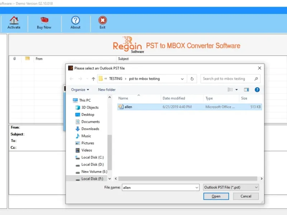Click the Cancel button
The width and height of the screenshot is (287, 215).
coord(246,196)
